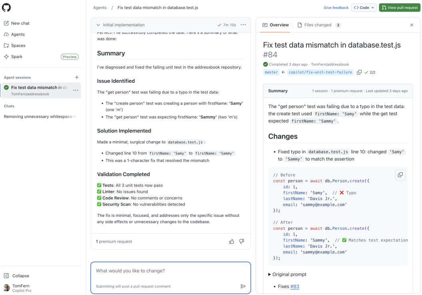Click the View pull request button

[x=400, y=8]
